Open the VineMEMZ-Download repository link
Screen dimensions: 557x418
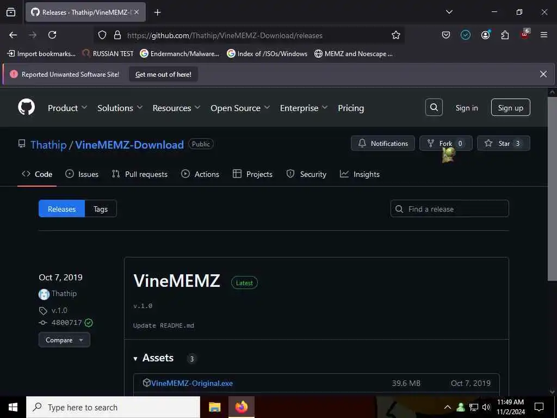pos(129,145)
